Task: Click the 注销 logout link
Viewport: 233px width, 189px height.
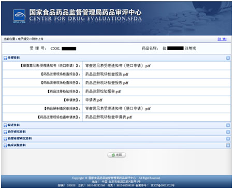Action: coord(222,39)
